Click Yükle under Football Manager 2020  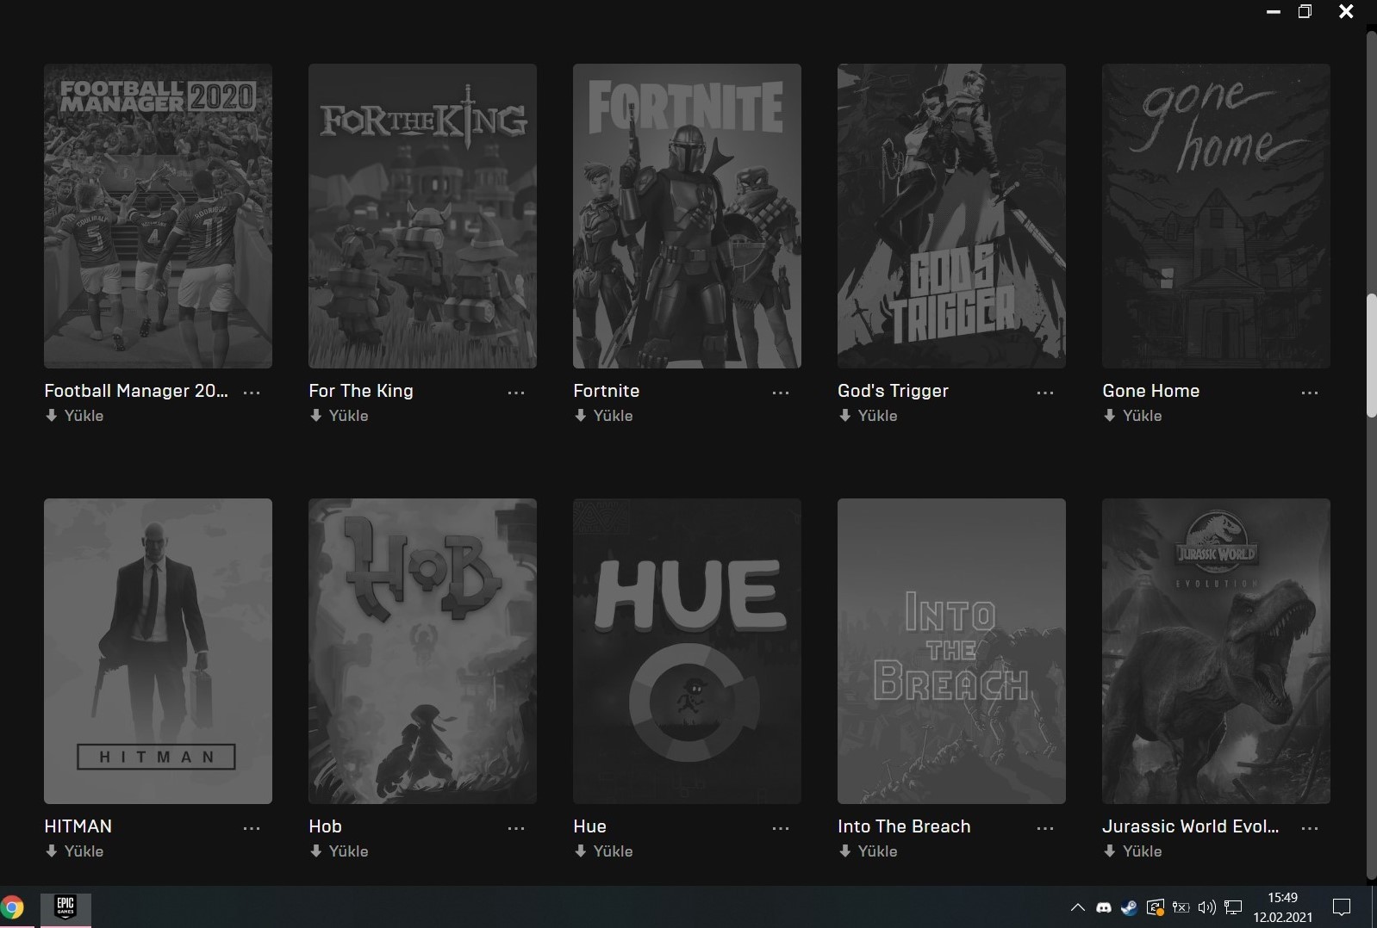[x=74, y=416]
